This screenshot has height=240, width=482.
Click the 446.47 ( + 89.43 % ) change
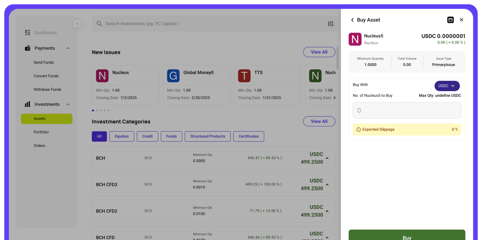[264, 158]
